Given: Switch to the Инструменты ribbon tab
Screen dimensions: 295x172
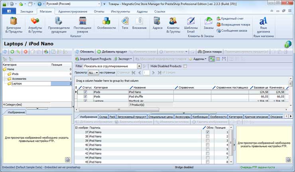Looking at the screenshot, I should click(120, 12).
